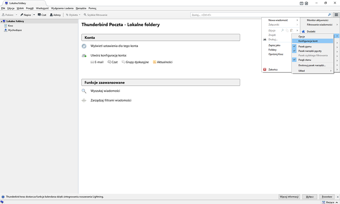Click the gear icon for account settings
The height and width of the screenshot is (204, 340).
click(84, 46)
